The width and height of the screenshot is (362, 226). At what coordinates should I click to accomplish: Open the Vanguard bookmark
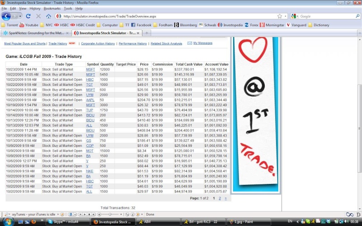click(x=296, y=25)
